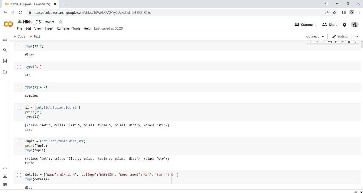This screenshot has width=363, height=193.
Task: Click the print(Tuple) code line
Action: click(x=36, y=146)
